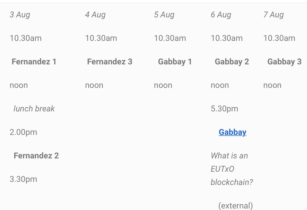Select the Gabbay 2 session title

pyautogui.click(x=232, y=62)
